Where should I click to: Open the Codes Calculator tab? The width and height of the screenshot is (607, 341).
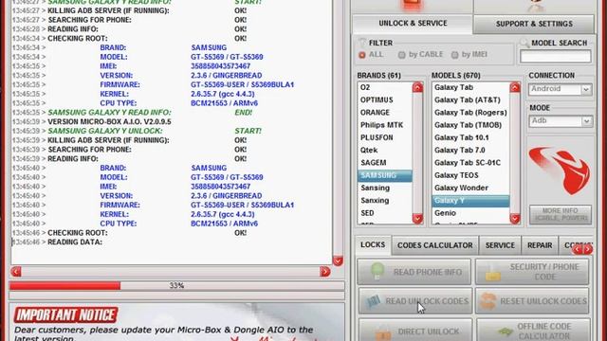click(434, 245)
